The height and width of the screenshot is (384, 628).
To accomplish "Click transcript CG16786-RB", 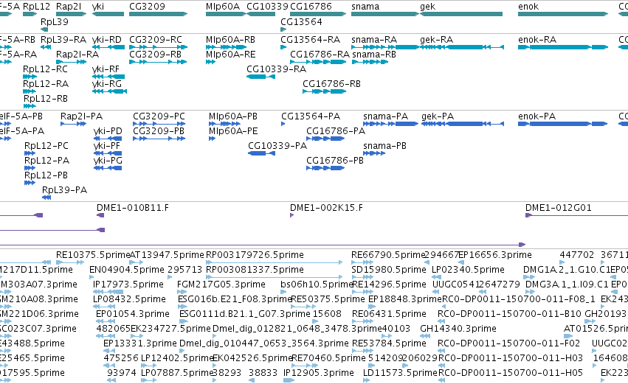I will [x=331, y=84].
